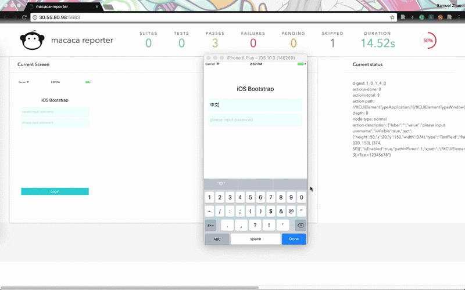465x290 pixels.
Task: Switch keyboard to ABC letters mode
Action: coord(217,239)
